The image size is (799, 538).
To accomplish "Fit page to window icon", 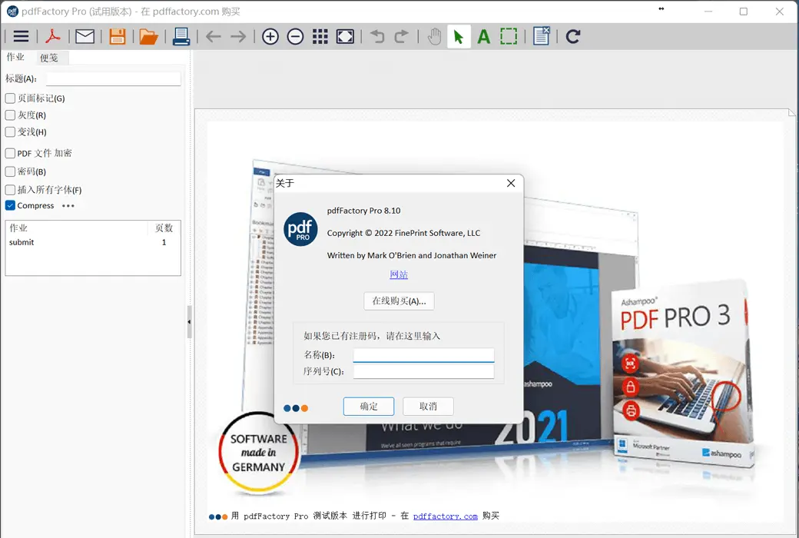I will click(345, 36).
